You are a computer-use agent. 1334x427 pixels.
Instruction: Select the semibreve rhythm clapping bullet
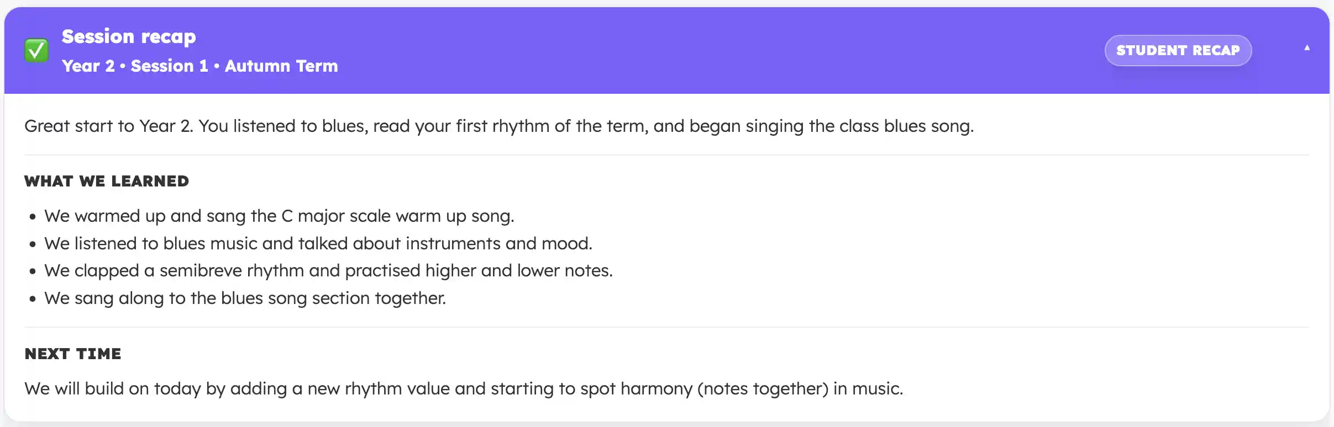coord(328,271)
